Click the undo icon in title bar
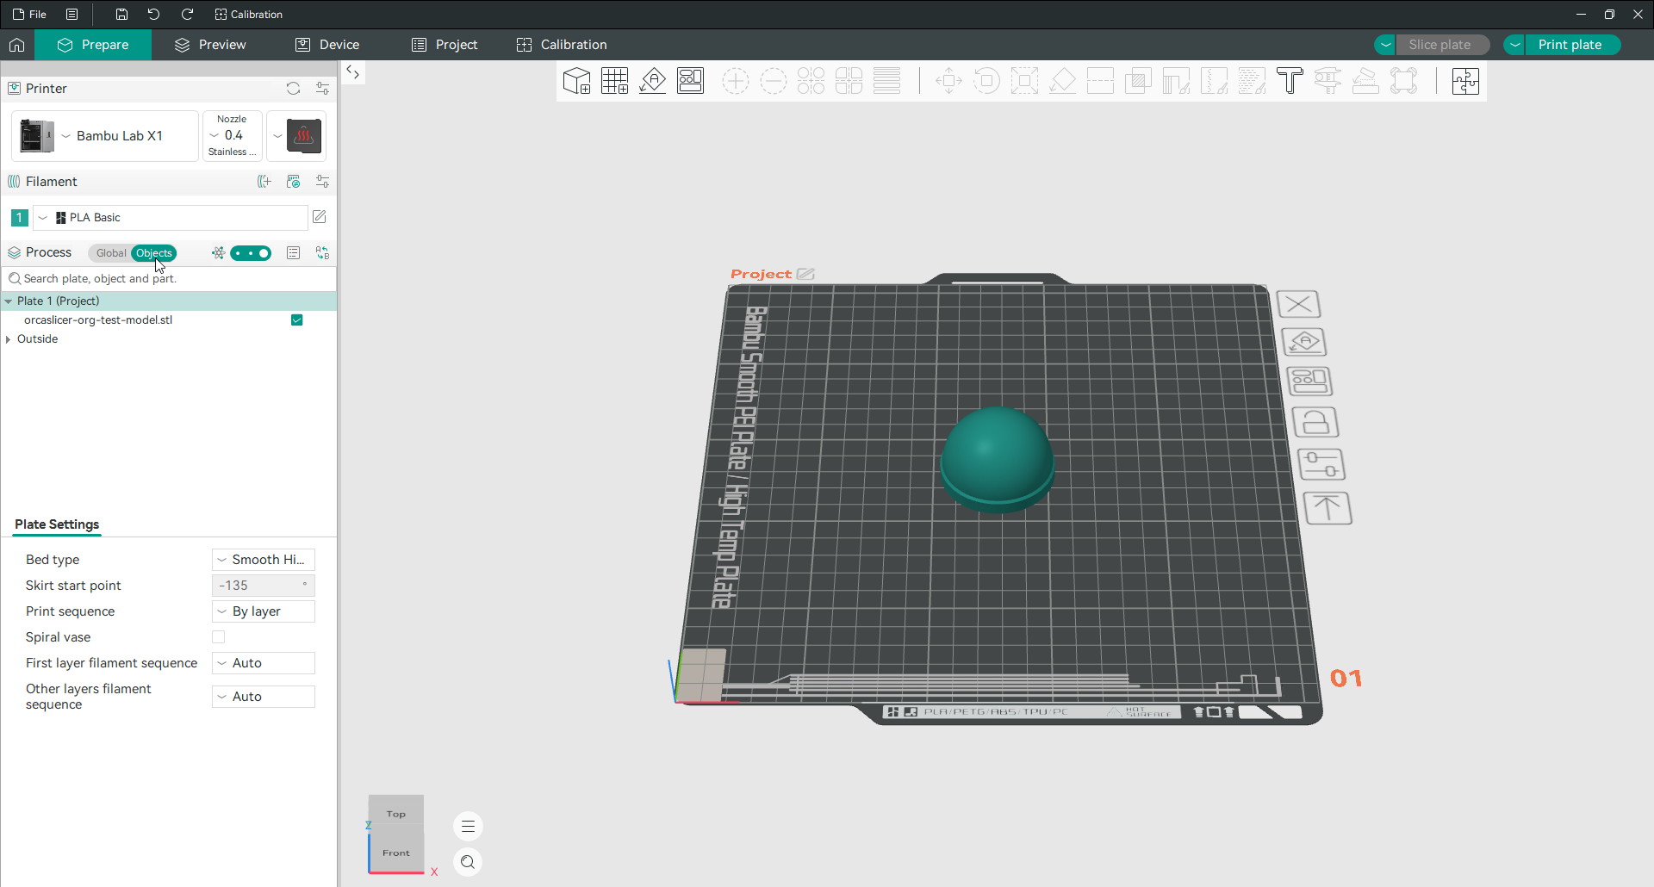Screen dimensions: 1654x887 click(x=154, y=15)
